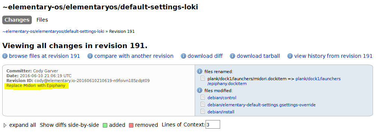Click the info icon beside compare with another revision
The height and width of the screenshot is (135, 376).
pyautogui.click(x=90, y=56)
